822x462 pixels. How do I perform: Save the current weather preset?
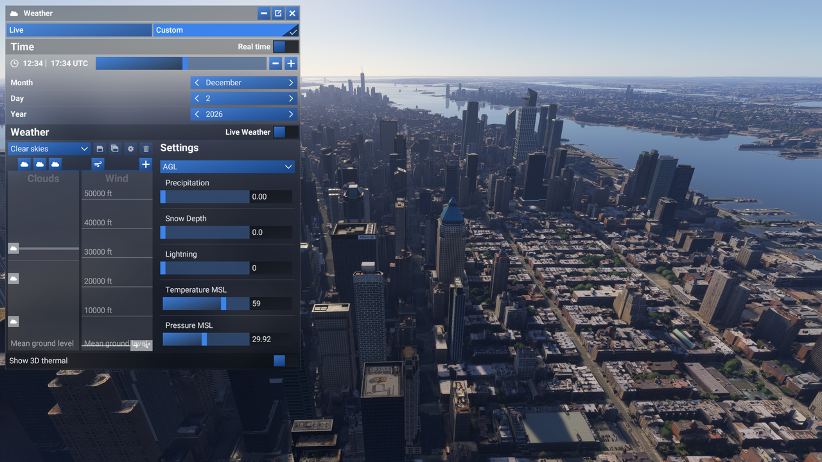100,149
